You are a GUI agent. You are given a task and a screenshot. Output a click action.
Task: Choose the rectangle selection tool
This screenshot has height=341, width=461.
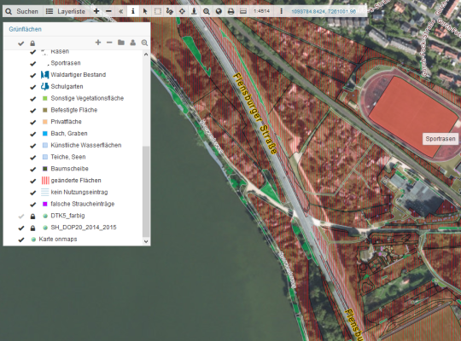[158, 11]
